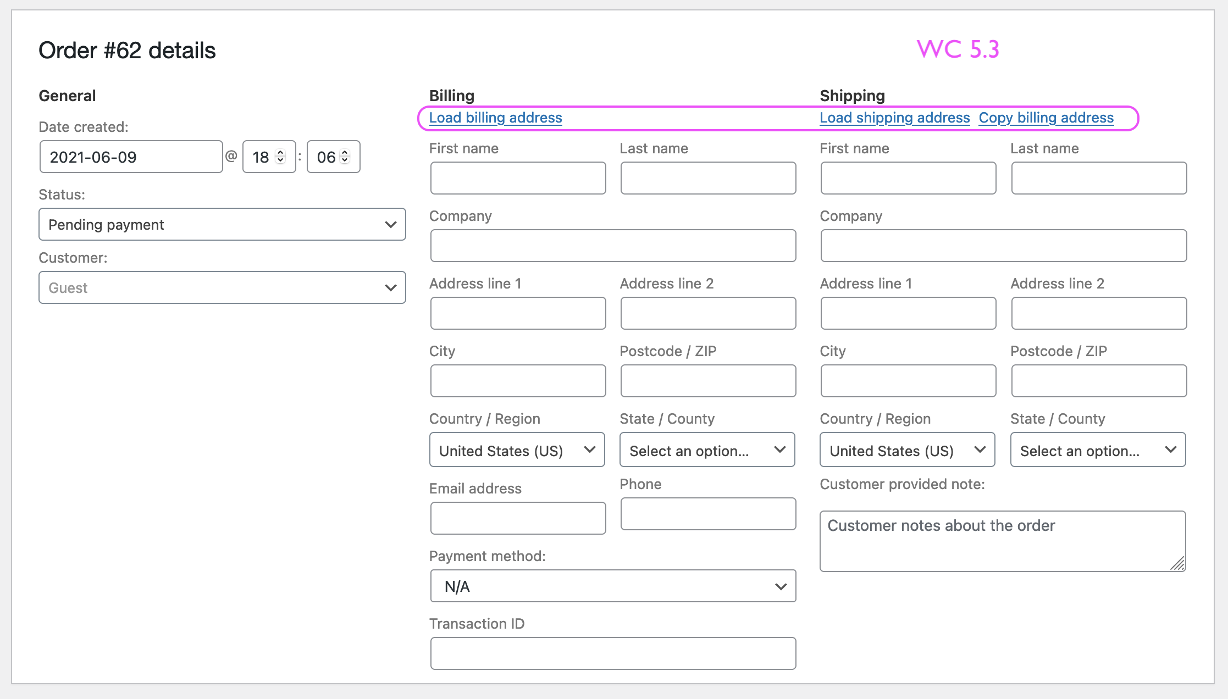
Task: Focus the shipping Address line 1 field
Action: click(x=909, y=313)
